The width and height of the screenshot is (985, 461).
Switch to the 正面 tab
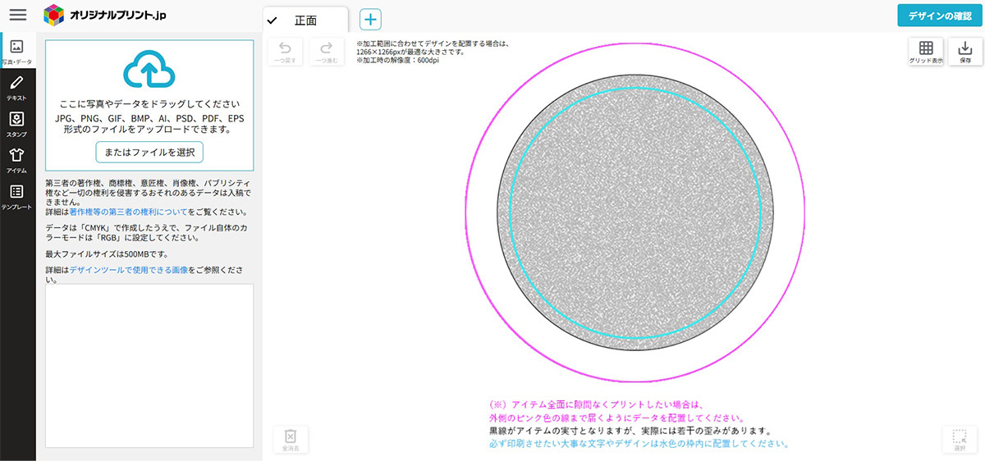click(x=305, y=21)
